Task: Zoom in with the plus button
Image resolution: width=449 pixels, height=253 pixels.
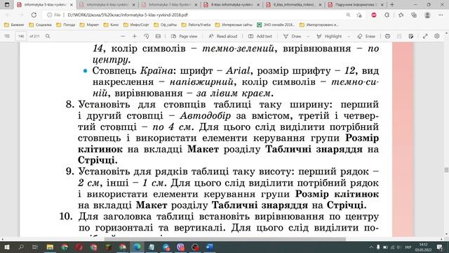Action: 134,37
